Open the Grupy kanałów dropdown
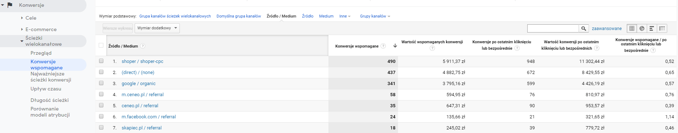The image size is (678, 133). [x=375, y=16]
